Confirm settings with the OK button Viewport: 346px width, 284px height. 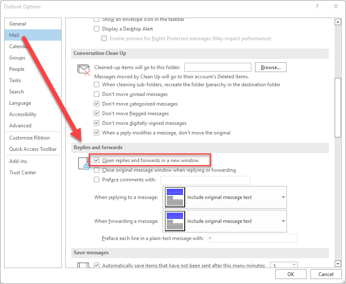pos(291,274)
